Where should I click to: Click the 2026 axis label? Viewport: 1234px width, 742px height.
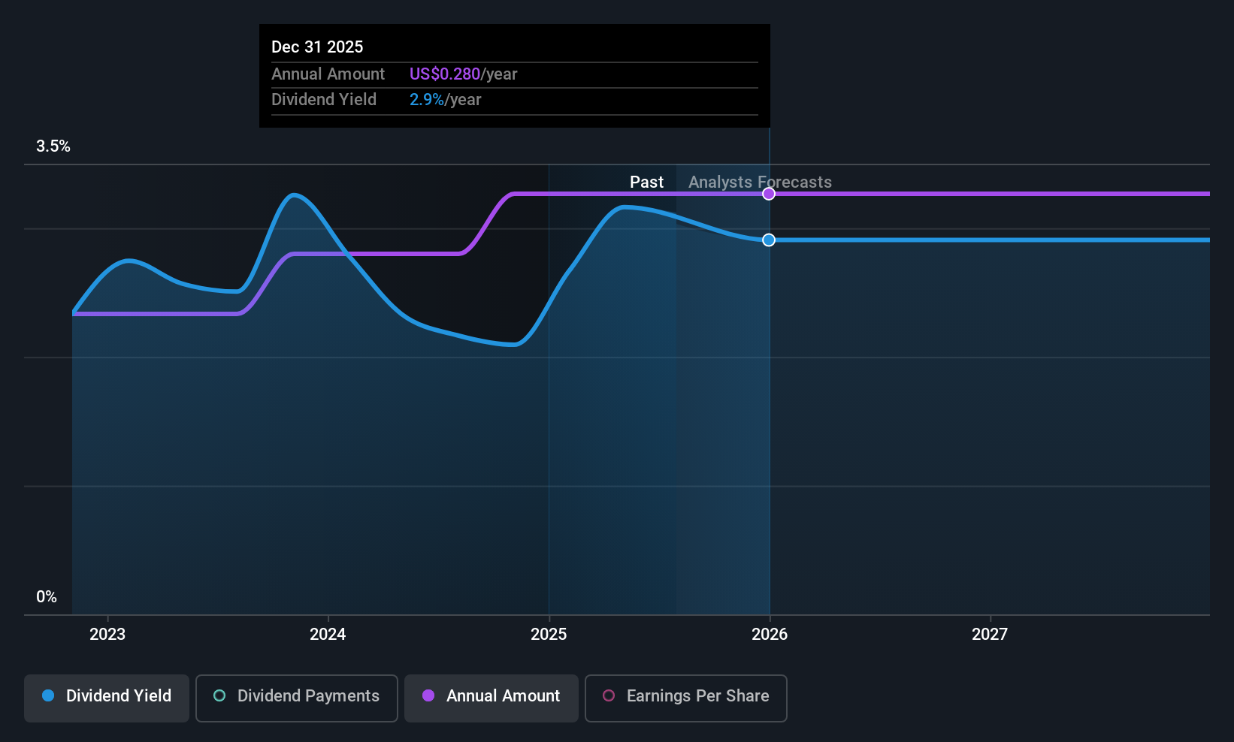click(x=770, y=634)
